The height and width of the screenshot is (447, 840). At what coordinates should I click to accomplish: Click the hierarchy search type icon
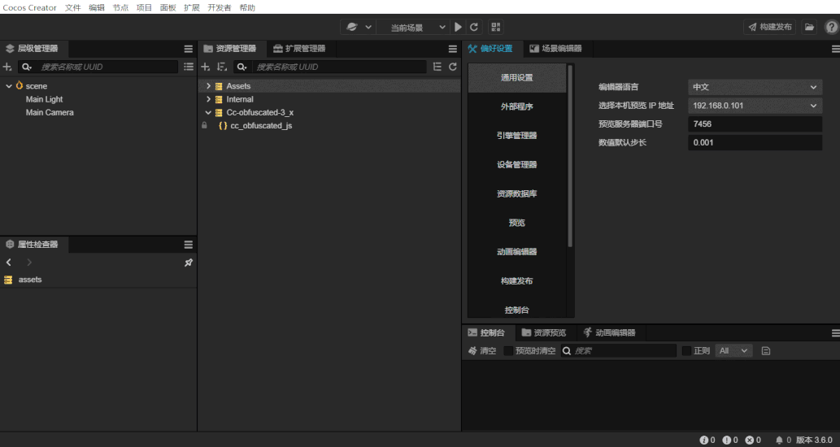point(26,67)
